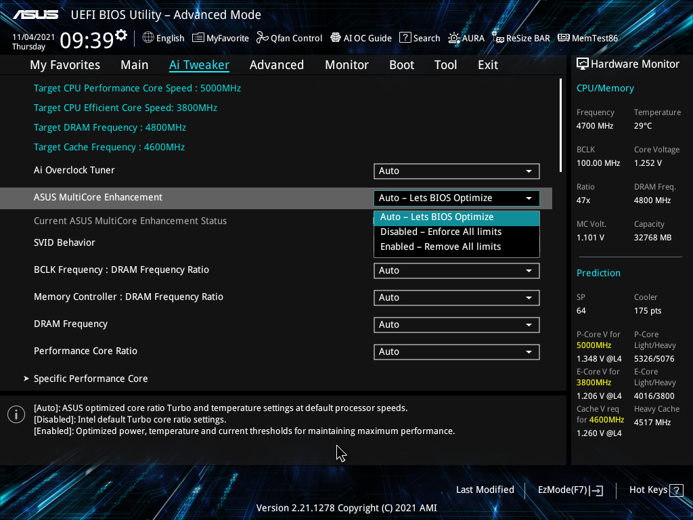Click Current ASUS MultiCore Enhancement Status label
The height and width of the screenshot is (520, 693).
tap(131, 221)
